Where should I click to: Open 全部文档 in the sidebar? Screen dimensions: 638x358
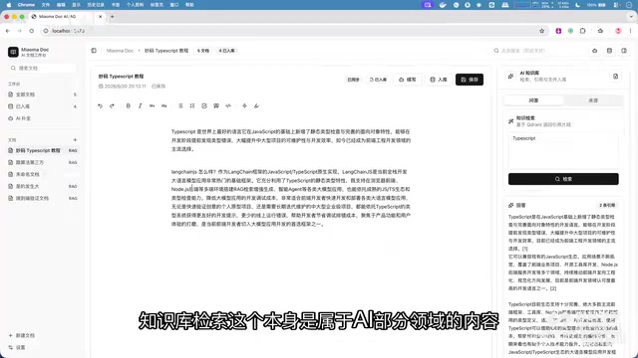[x=42, y=94]
